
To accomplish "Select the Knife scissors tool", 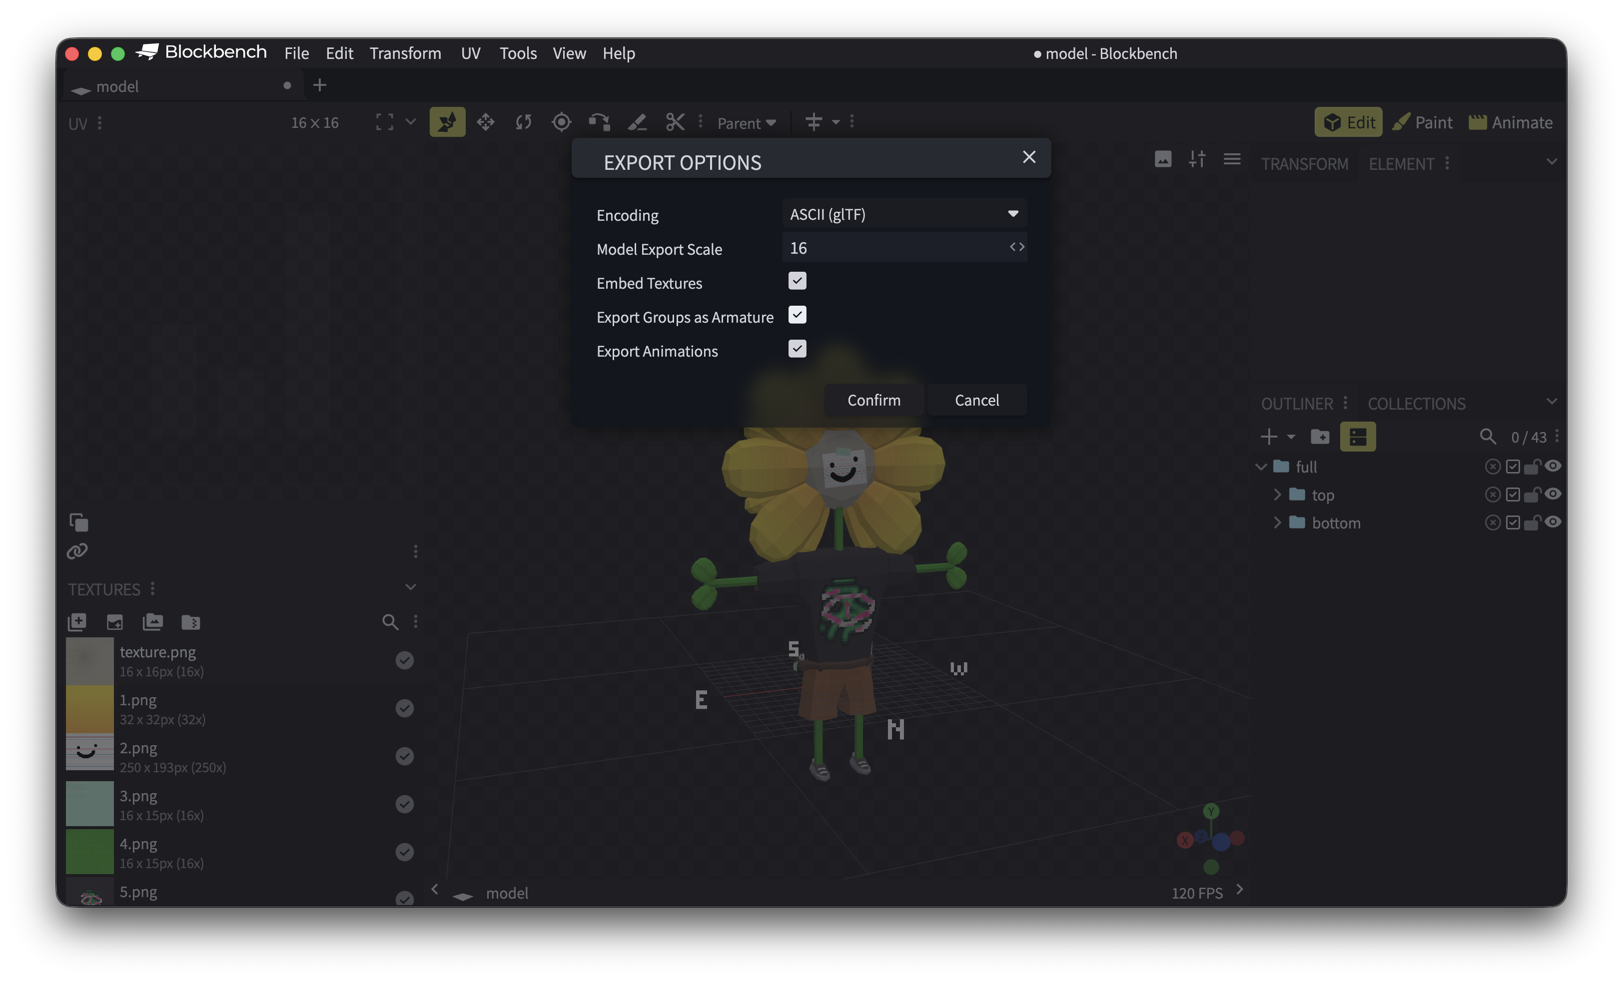I will pos(675,122).
